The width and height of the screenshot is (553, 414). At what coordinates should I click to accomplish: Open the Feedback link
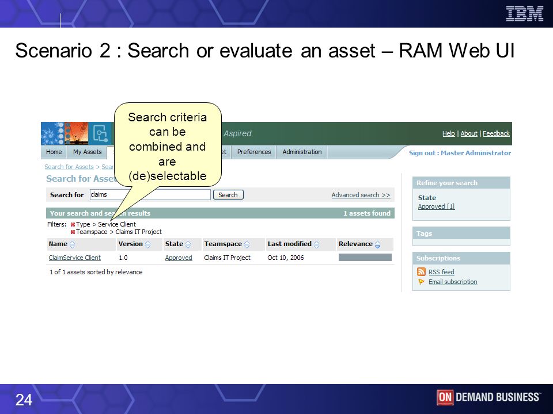496,133
